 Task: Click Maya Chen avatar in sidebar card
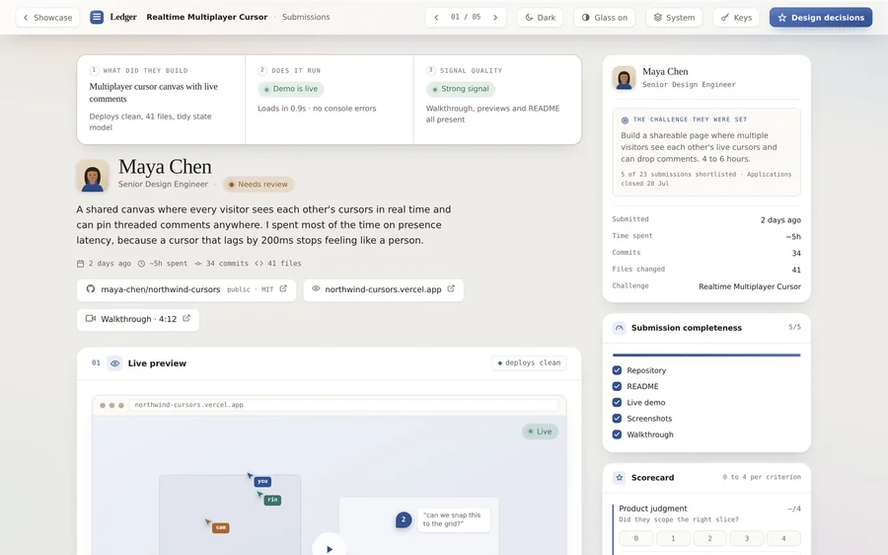click(x=625, y=78)
